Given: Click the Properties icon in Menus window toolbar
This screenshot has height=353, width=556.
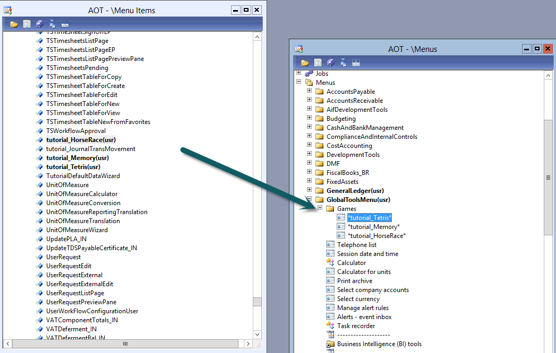Looking at the screenshot, I should pos(318,63).
